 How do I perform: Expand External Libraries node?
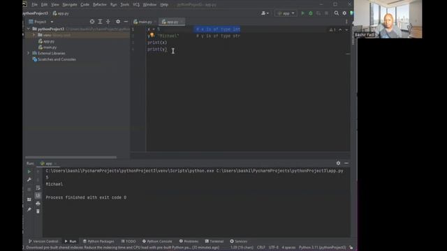tap(28, 53)
